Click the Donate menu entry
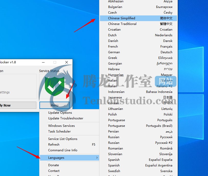Image resolution: width=208 pixels, height=176 pixels. coord(69,165)
